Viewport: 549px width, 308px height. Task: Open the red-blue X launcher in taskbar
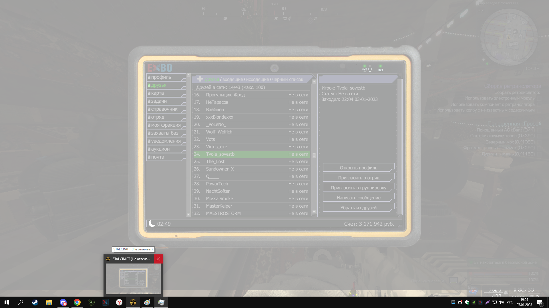pyautogui.click(x=105, y=302)
